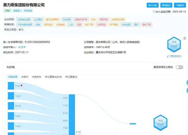Select the 合作经营 sentiment tag

tap(126, 25)
